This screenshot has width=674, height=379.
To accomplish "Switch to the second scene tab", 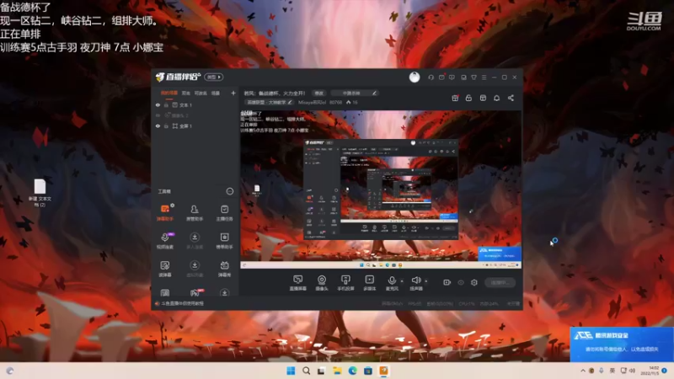I will point(185,93).
